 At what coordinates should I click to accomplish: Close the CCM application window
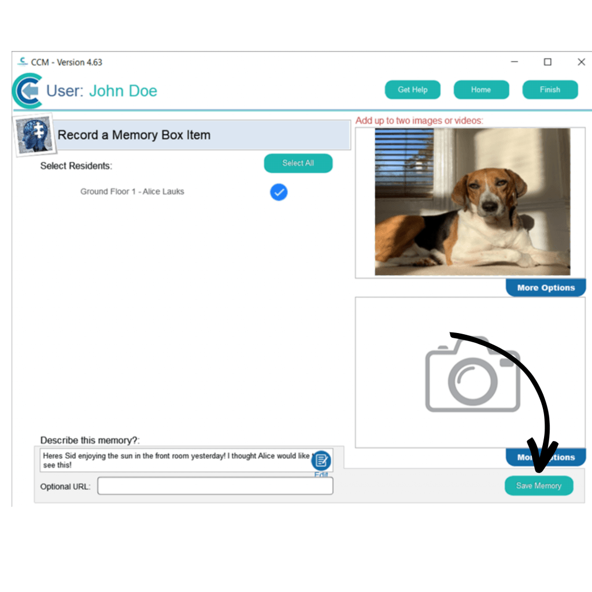tap(581, 62)
